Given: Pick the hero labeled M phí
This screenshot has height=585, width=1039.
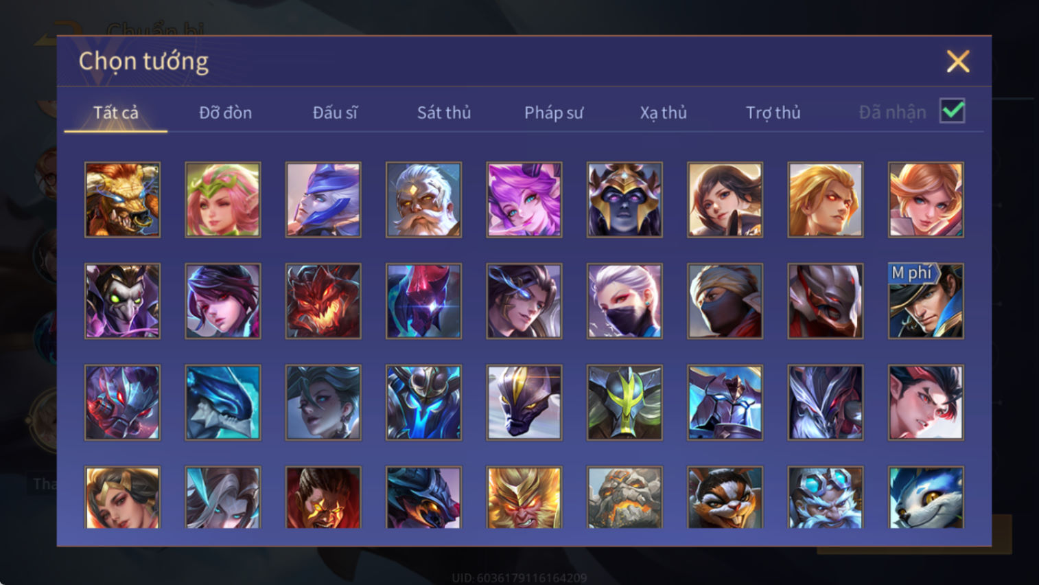Looking at the screenshot, I should pyautogui.click(x=926, y=301).
